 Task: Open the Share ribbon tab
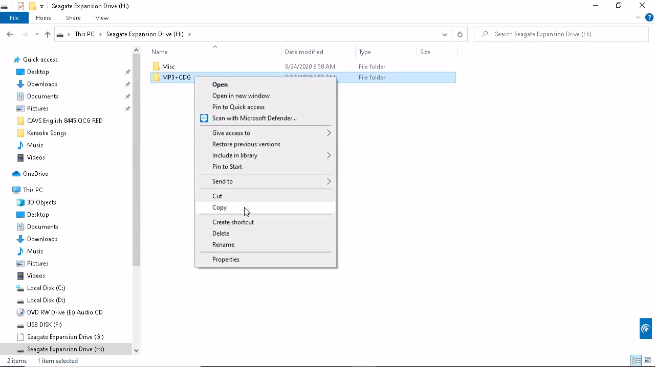[73, 18]
